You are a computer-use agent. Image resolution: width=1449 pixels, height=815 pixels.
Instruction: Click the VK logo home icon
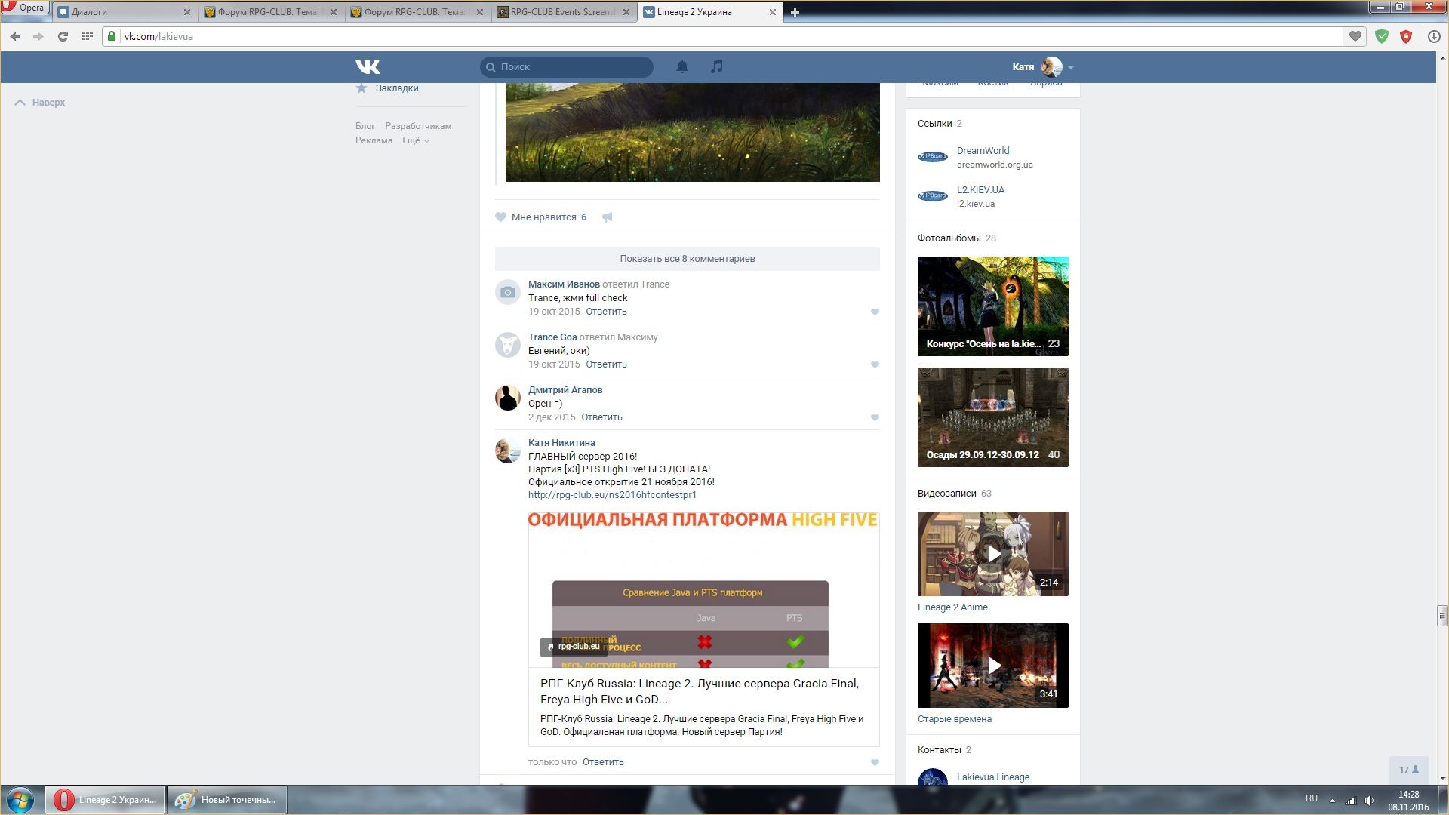tap(368, 66)
